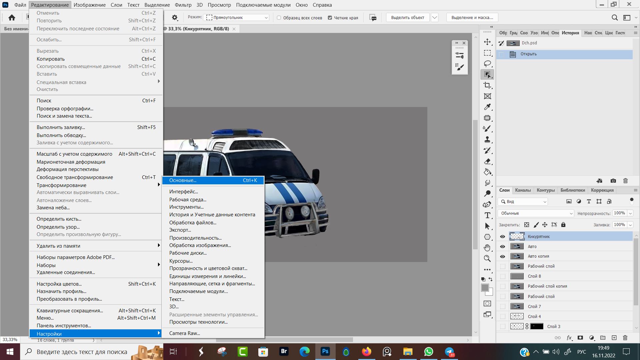Toggle 'Образец всех слоев' checkbox
Screen dimensions: 640x360
(279, 18)
